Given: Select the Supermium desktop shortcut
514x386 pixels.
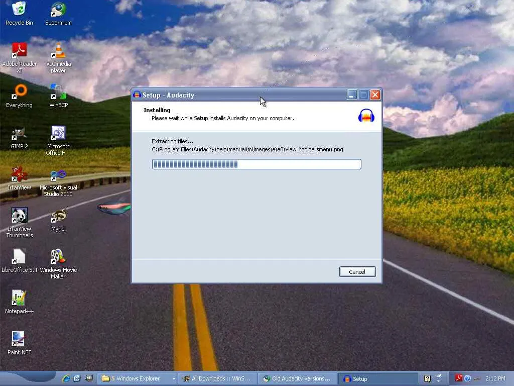Looking at the screenshot, I should (x=58, y=14).
